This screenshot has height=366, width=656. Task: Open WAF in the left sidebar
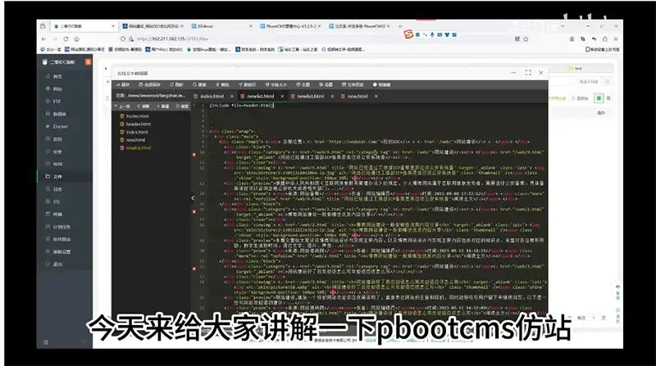pyautogui.click(x=58, y=163)
